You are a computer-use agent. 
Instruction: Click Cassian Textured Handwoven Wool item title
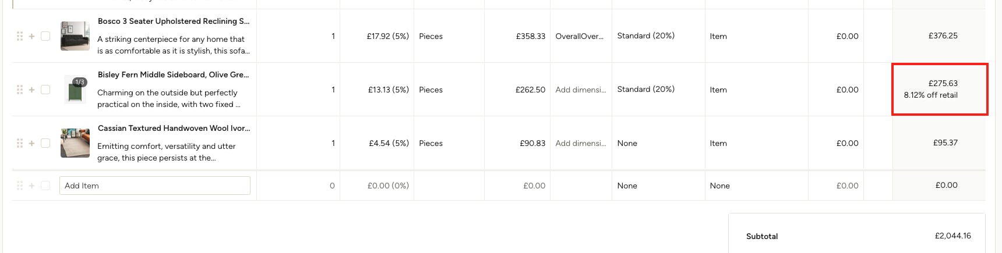[174, 129]
